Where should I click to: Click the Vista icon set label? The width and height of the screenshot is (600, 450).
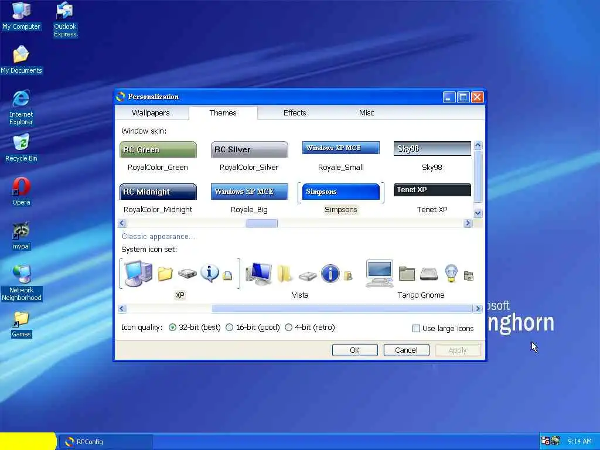pyautogui.click(x=300, y=295)
